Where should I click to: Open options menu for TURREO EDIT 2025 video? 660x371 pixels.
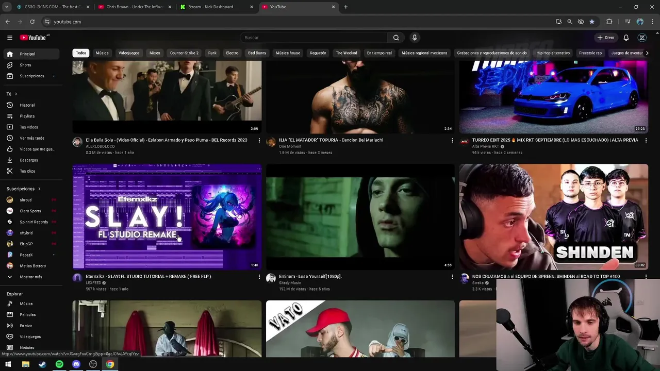coord(646,140)
